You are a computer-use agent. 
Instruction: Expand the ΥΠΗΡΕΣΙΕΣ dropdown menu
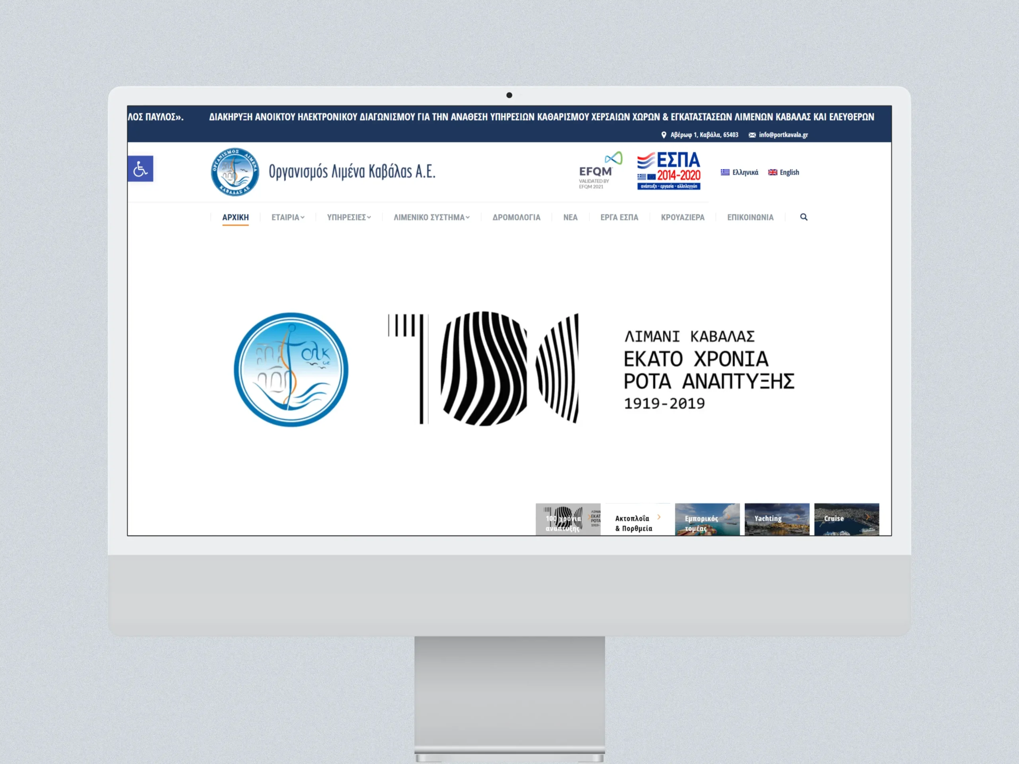click(x=349, y=217)
